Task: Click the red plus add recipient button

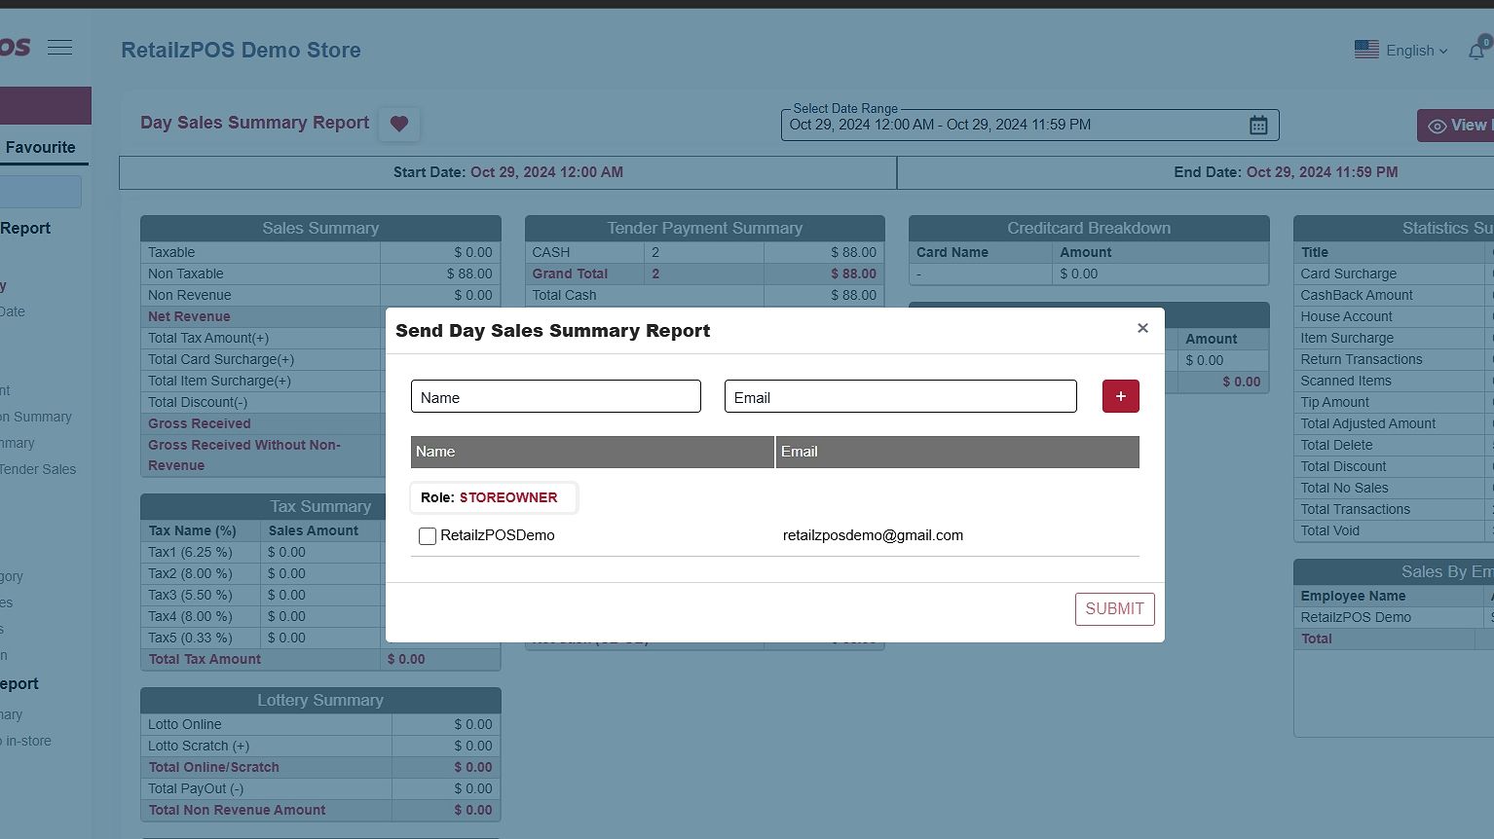Action: (1120, 396)
